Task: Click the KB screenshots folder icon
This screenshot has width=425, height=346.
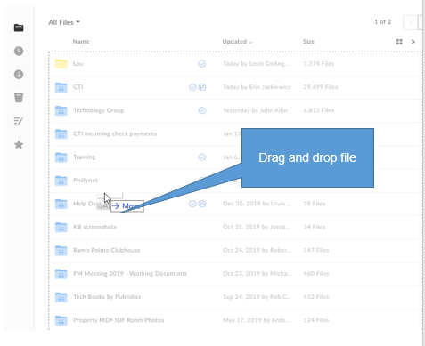Action: click(x=61, y=227)
